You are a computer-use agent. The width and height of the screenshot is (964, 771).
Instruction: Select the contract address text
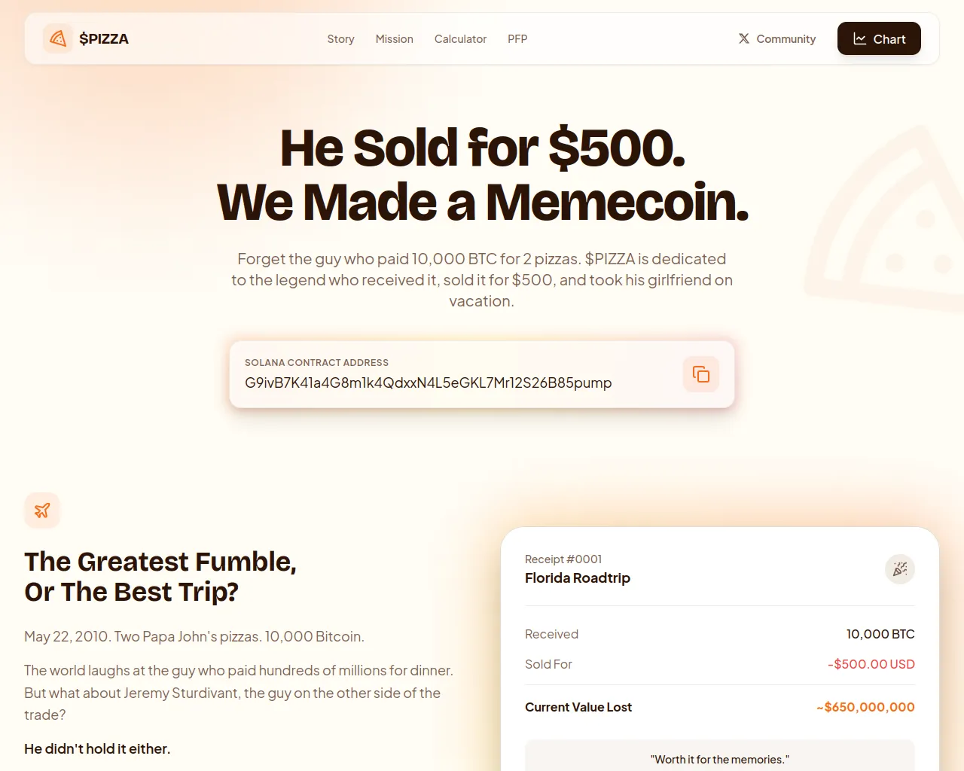[428, 382]
